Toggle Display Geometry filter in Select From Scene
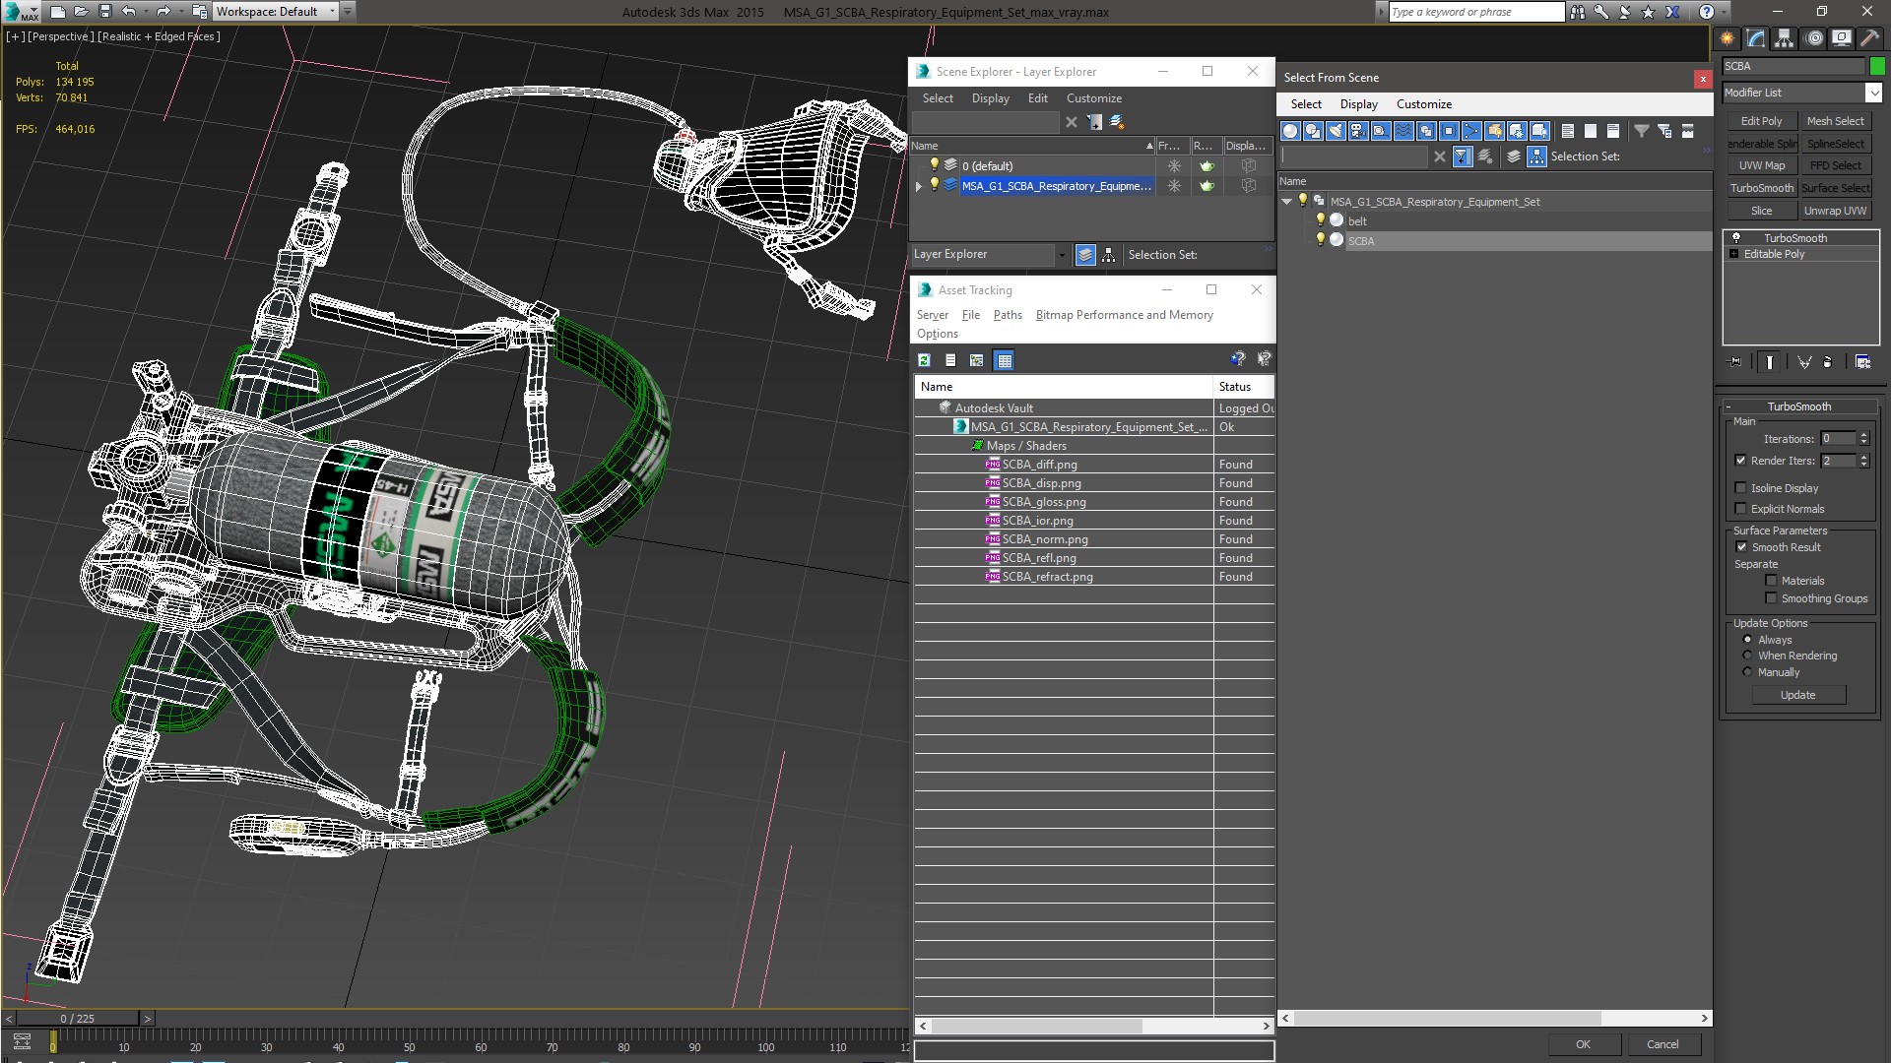 (1289, 131)
